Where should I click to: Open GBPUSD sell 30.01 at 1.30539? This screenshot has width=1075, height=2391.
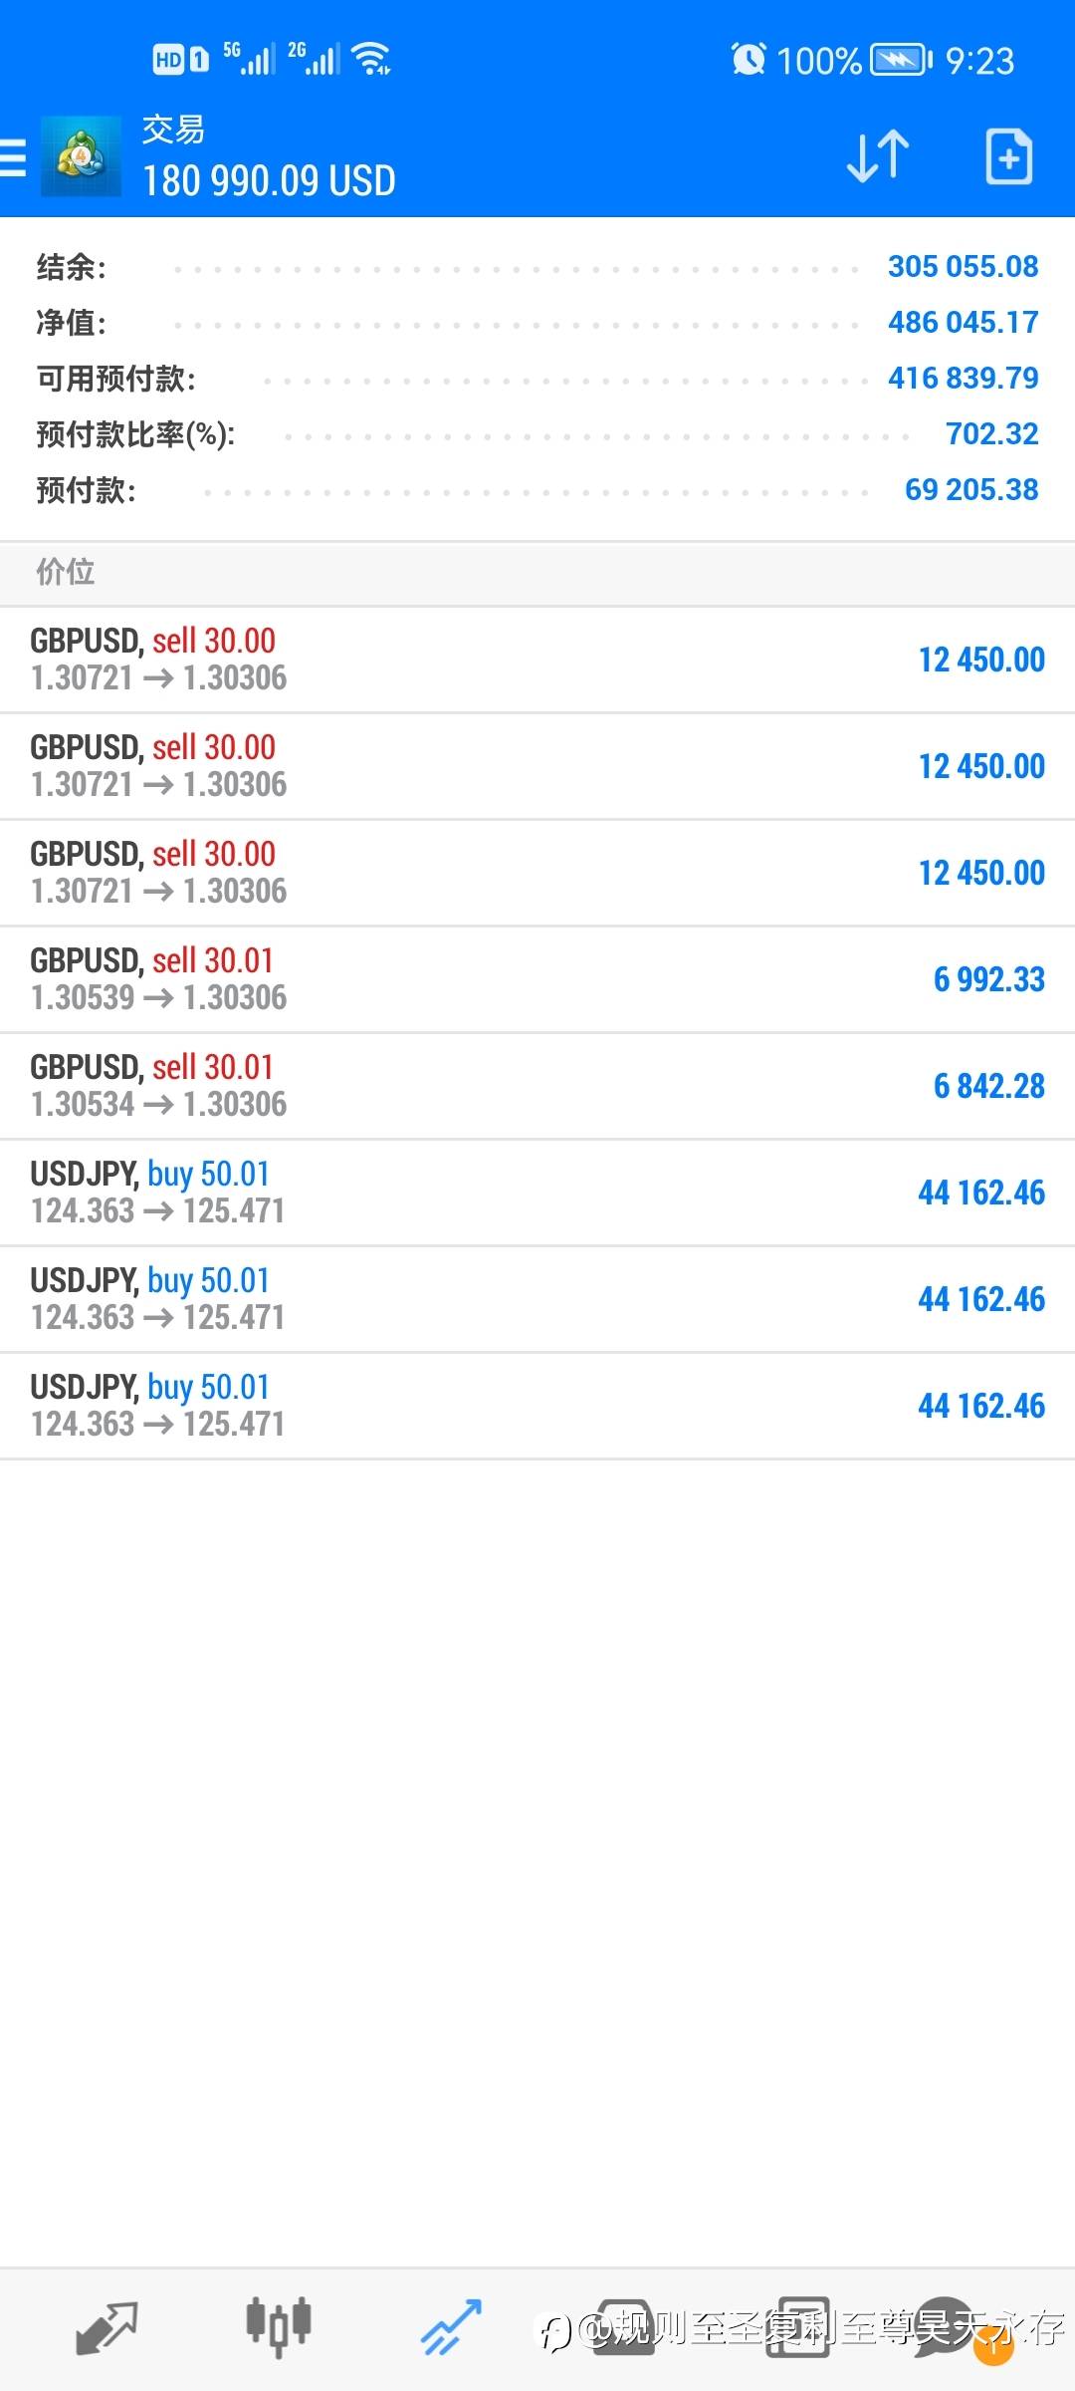(x=537, y=979)
